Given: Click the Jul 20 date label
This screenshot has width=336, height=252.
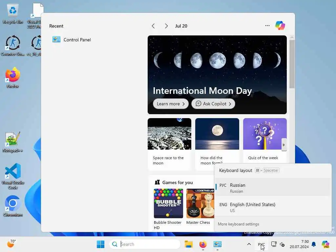Looking at the screenshot, I should coord(181,26).
